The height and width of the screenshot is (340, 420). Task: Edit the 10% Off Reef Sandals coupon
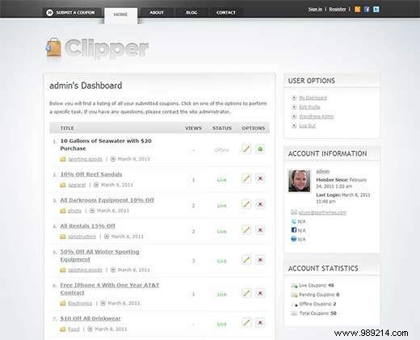coord(246,178)
